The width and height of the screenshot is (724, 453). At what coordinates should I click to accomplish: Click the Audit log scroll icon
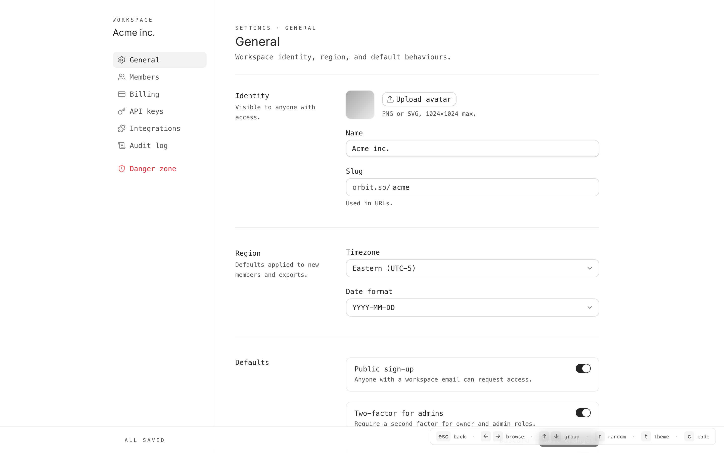point(121,145)
